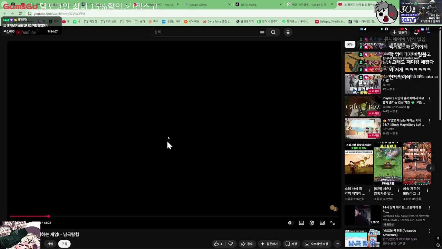Open options for 14시 상차 대기중 video
This screenshot has height=249, width=442.
[x=430, y=208]
